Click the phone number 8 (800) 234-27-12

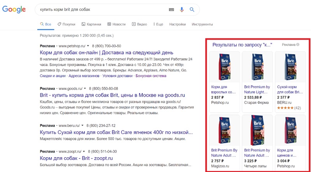101,126
